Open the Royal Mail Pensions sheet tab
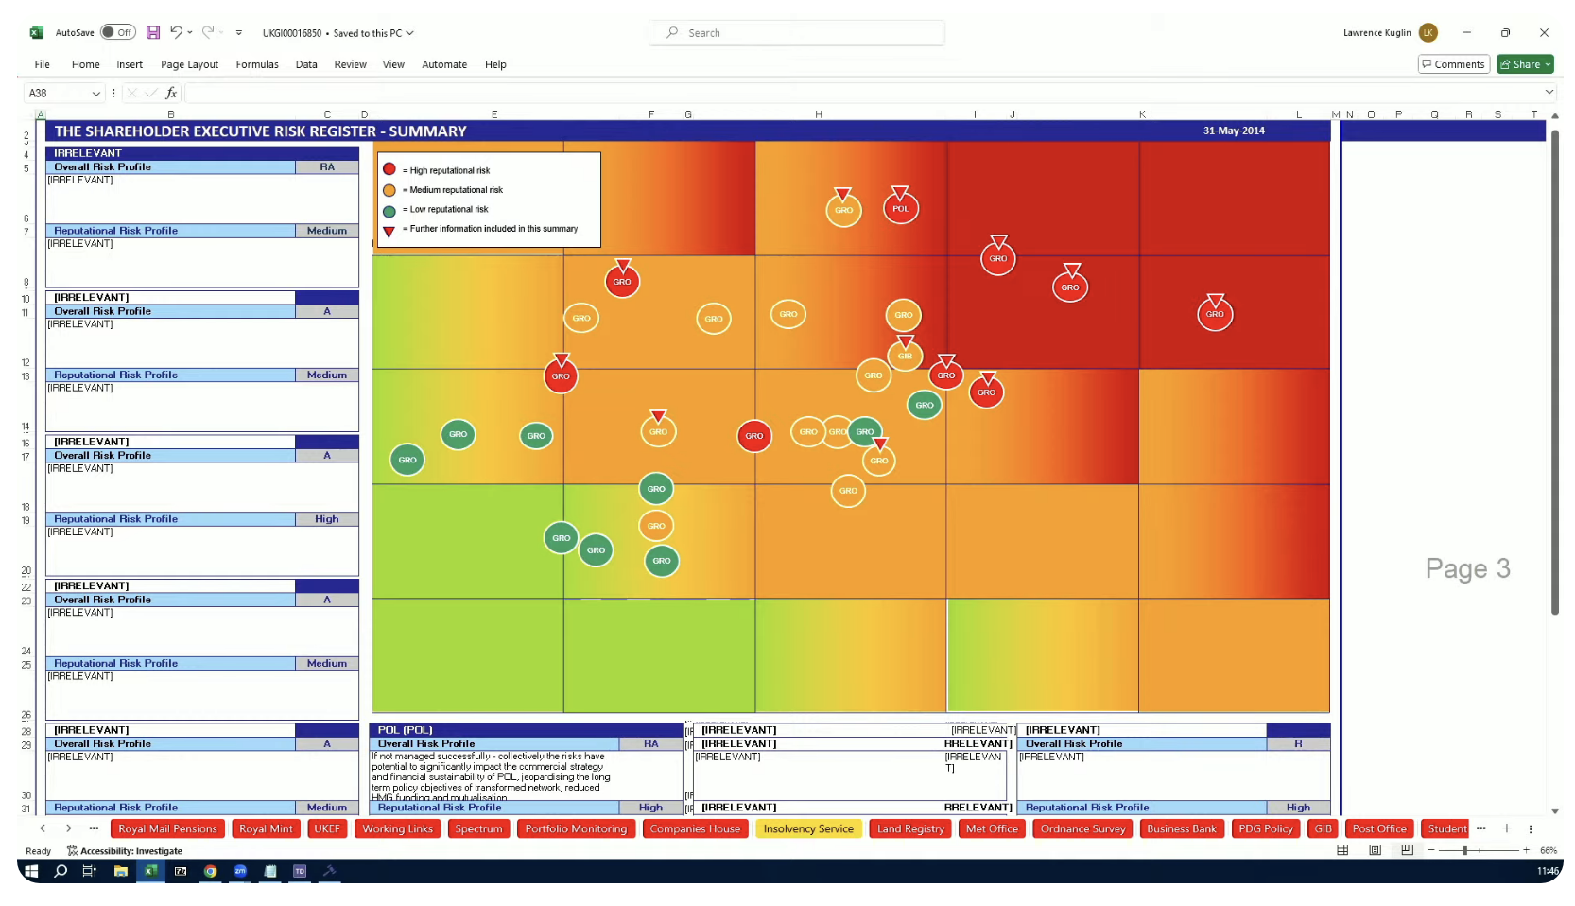 [167, 828]
